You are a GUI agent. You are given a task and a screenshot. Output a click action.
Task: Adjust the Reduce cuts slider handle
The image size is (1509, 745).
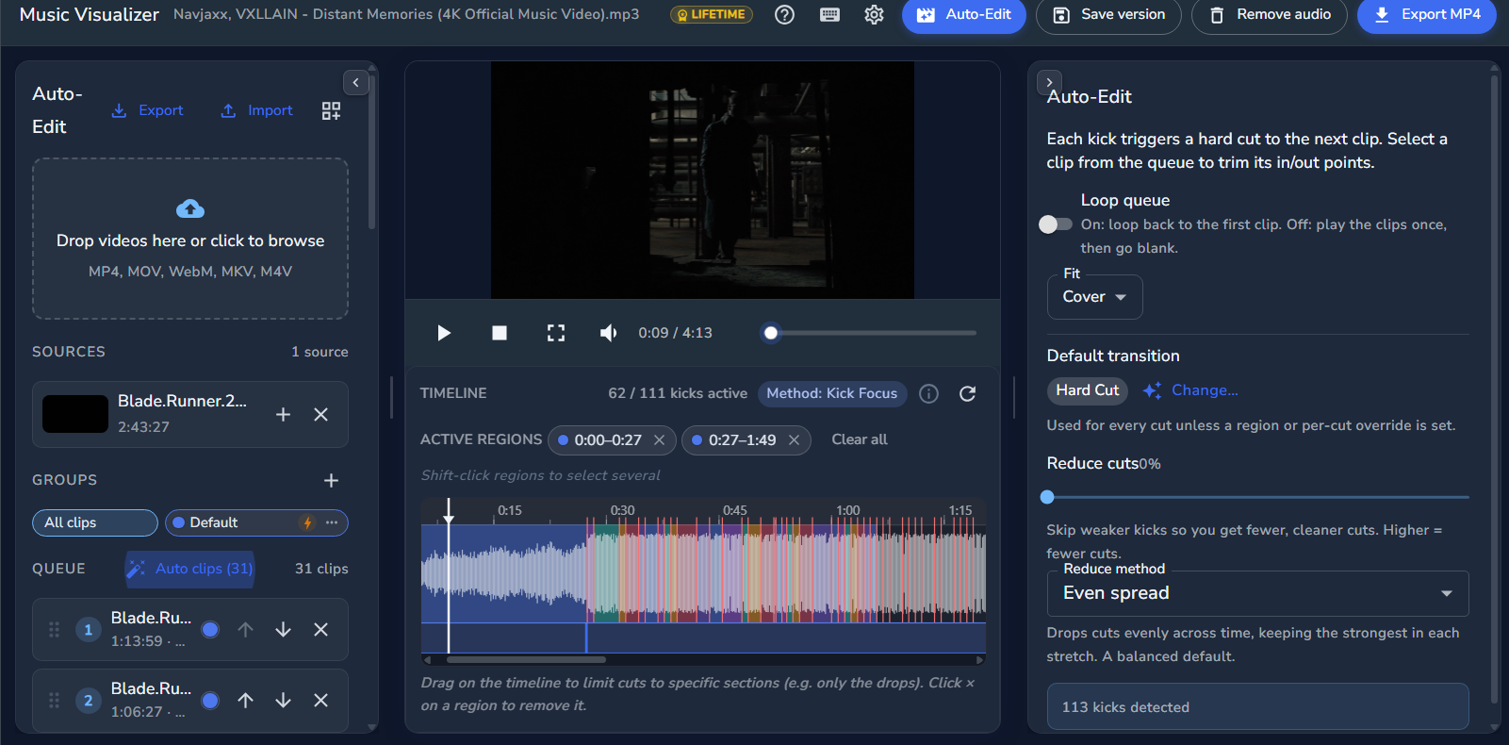1047,497
